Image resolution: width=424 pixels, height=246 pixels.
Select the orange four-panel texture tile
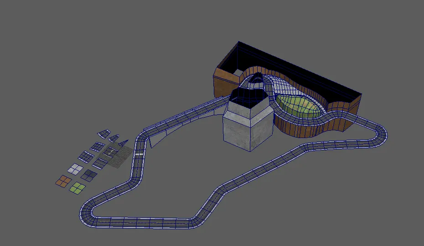(x=63, y=181)
